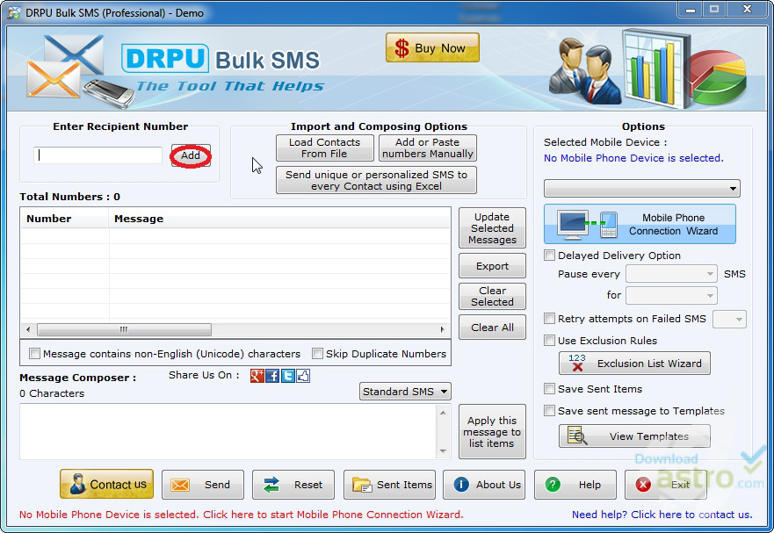Open the Exclusion List Wizard

pyautogui.click(x=634, y=364)
